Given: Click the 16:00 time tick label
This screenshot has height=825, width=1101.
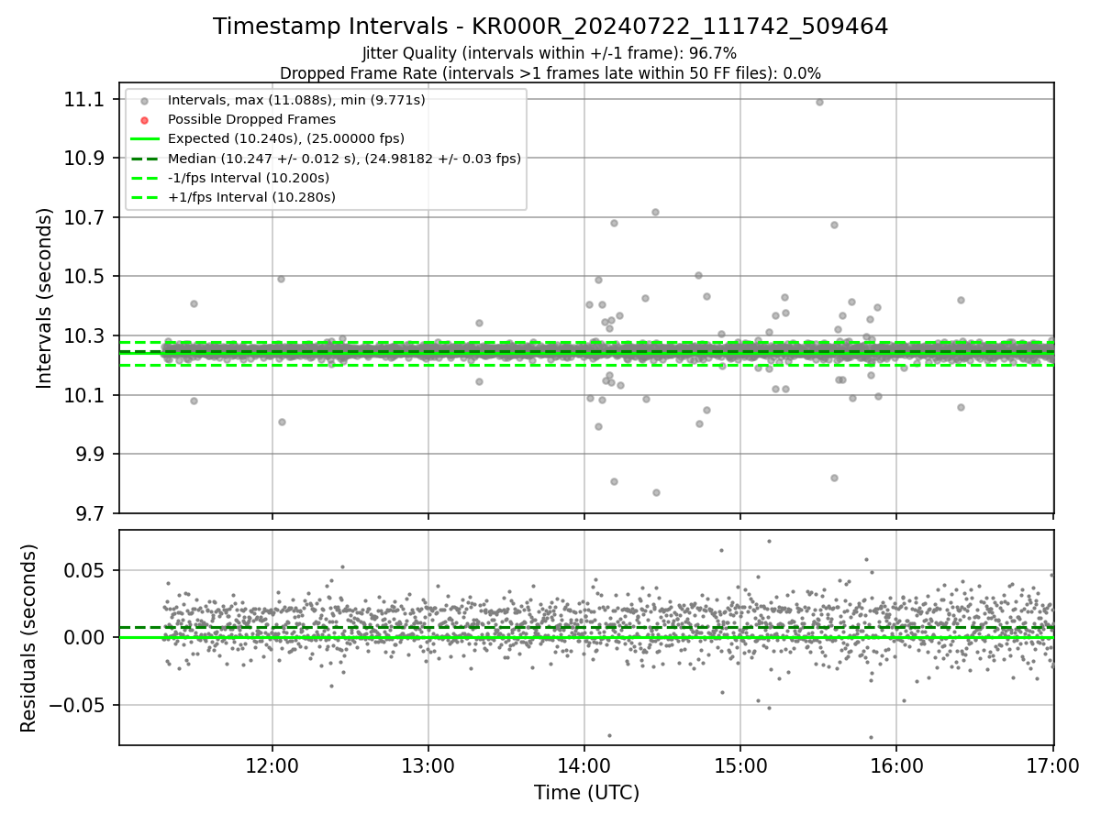Looking at the screenshot, I should click(x=896, y=764).
